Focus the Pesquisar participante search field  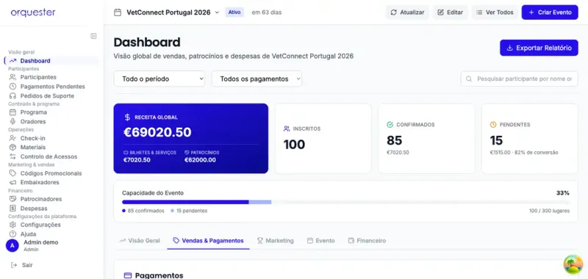point(520,79)
